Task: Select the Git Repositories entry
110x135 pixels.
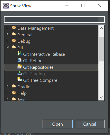Action: pyautogui.click(x=51, y=67)
